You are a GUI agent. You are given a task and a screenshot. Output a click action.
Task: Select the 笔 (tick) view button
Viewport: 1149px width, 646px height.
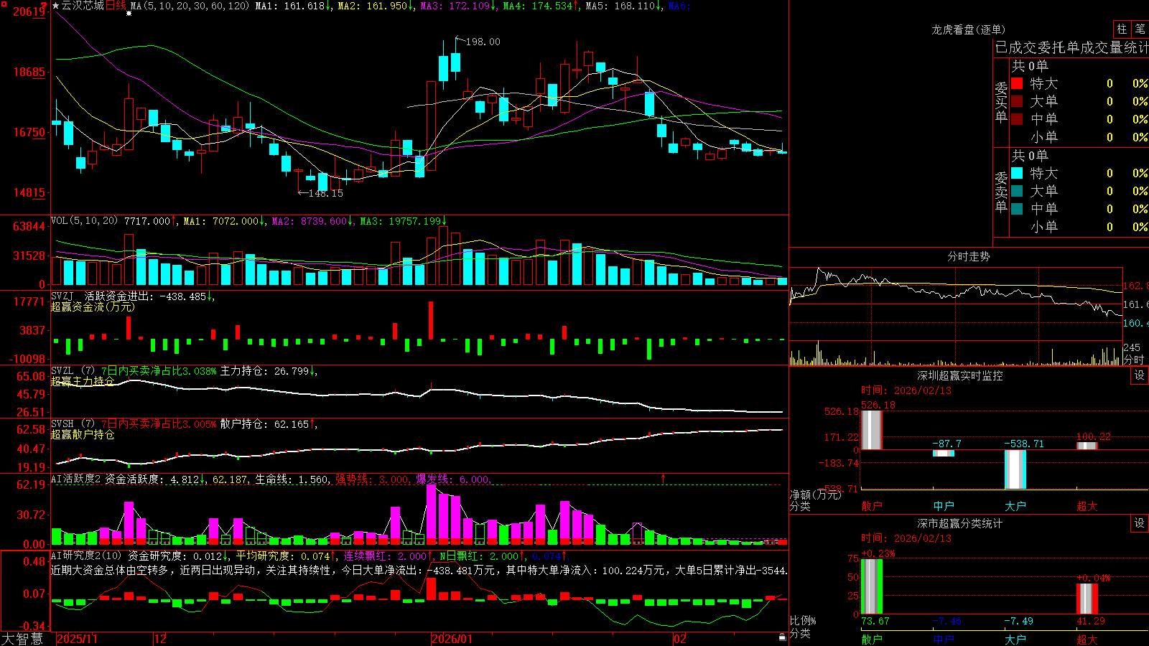click(x=1140, y=29)
